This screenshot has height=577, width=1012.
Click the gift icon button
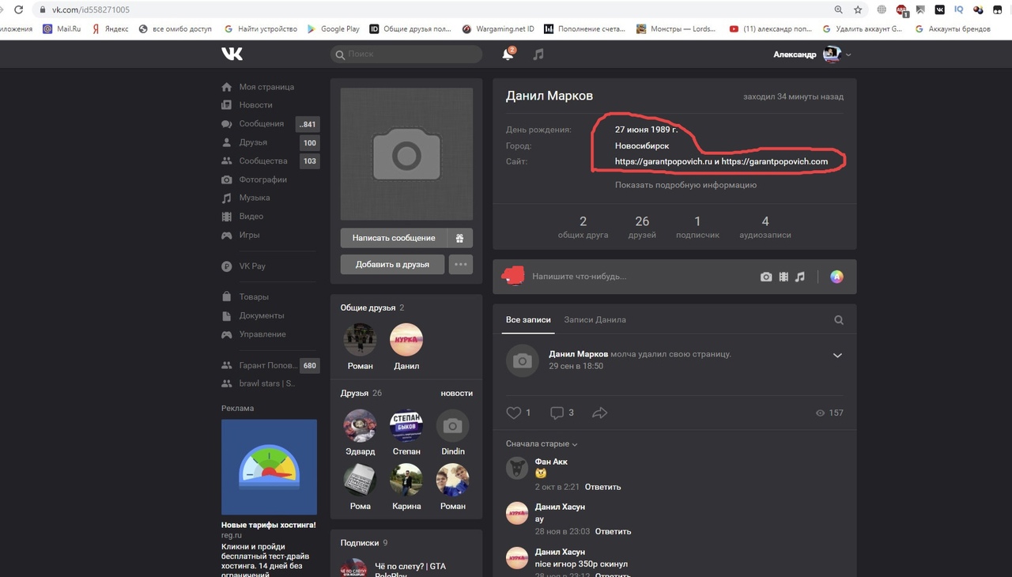coord(459,238)
